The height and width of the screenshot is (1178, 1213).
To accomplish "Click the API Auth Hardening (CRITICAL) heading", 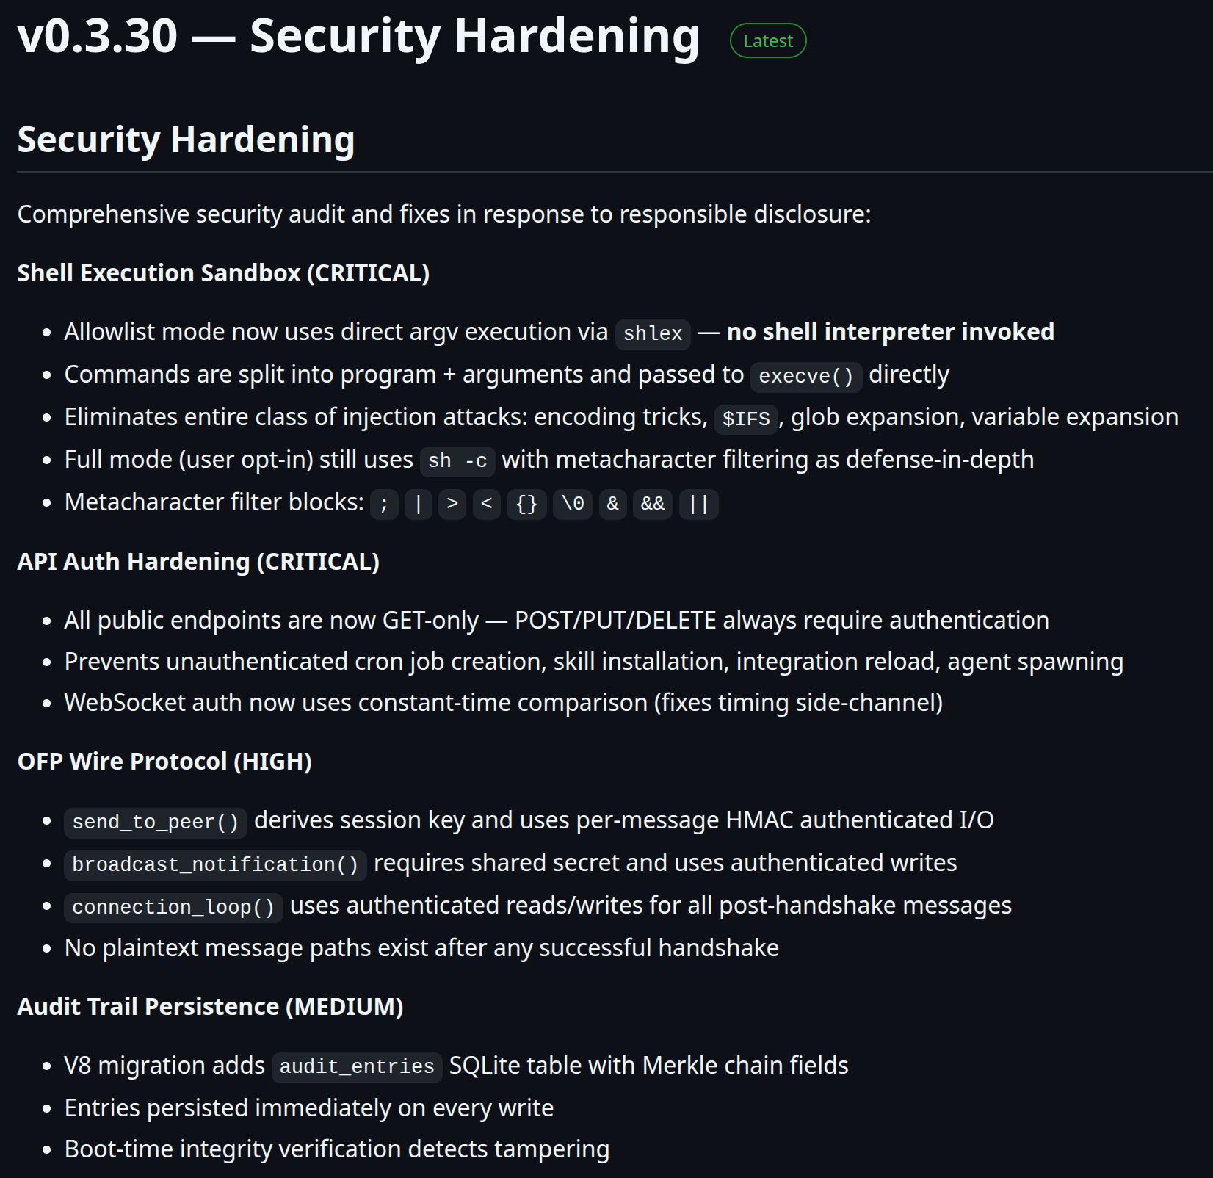I will (198, 562).
